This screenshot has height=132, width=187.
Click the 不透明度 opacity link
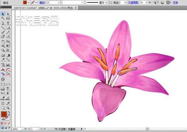134,2
